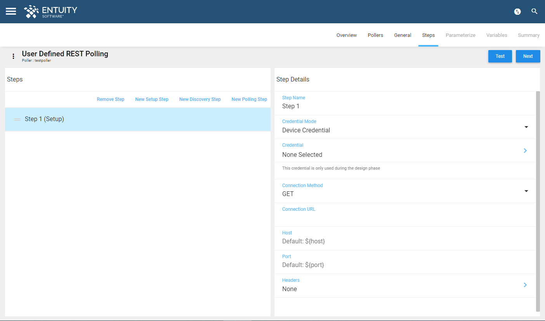Screen dimensions: 545x321
Task: Click the Connection URL input field
Action: (405, 215)
